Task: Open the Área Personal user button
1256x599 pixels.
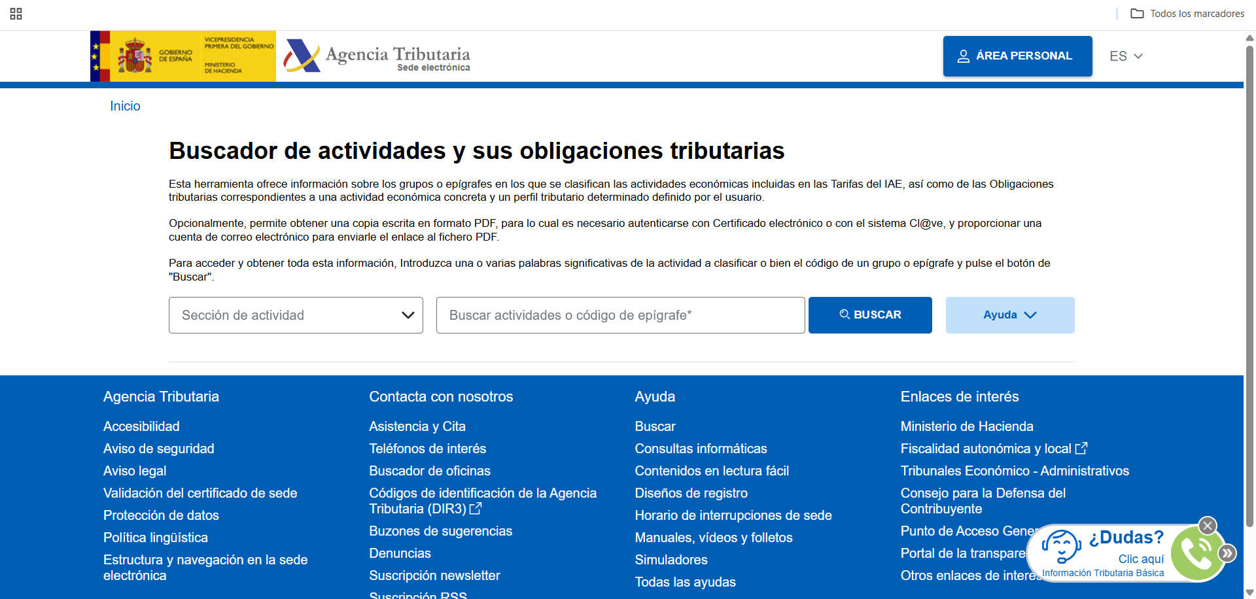Action: click(1017, 56)
